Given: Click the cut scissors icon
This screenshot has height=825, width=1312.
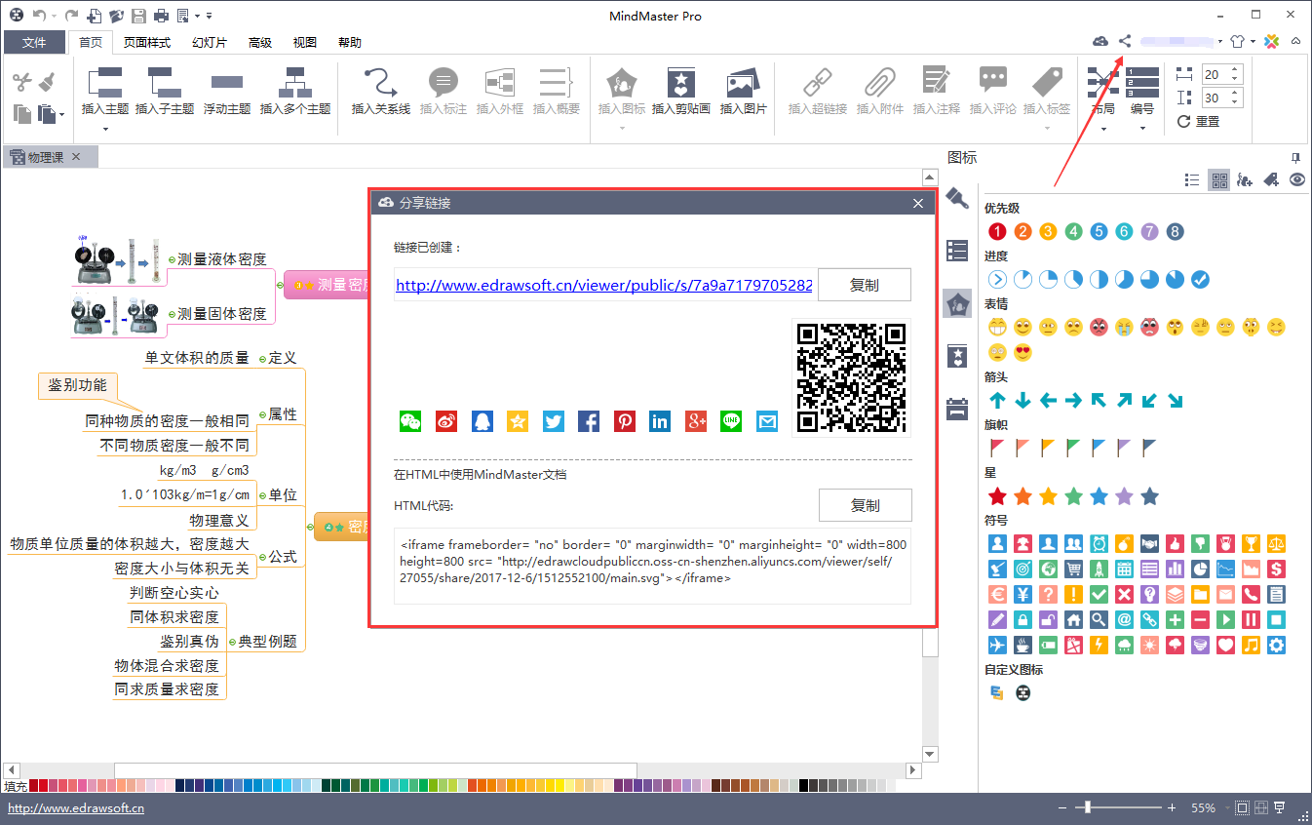Looking at the screenshot, I should [23, 82].
